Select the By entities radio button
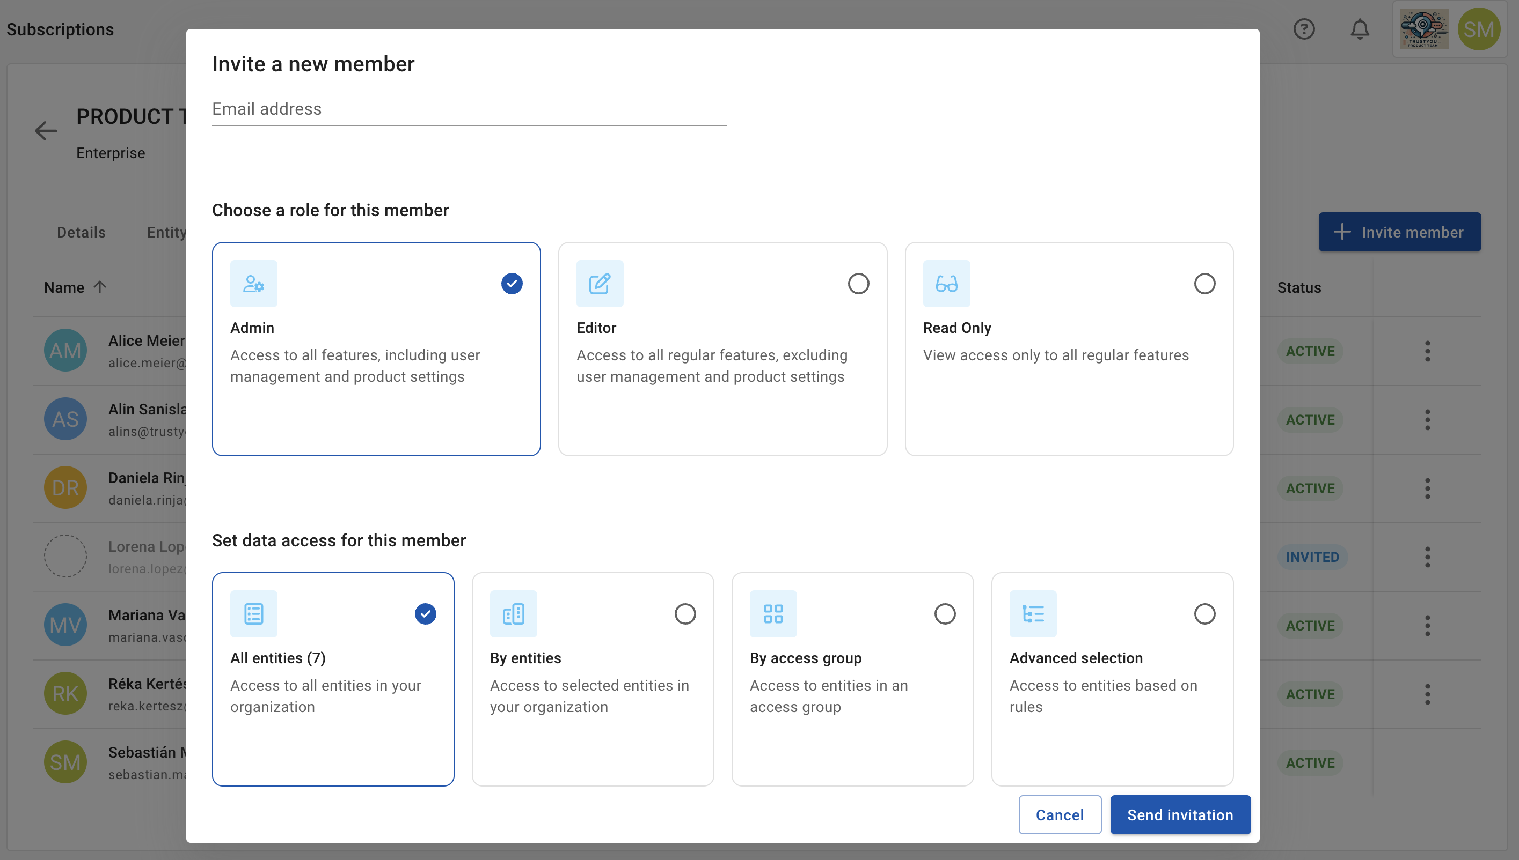Viewport: 1519px width, 860px height. point(685,614)
